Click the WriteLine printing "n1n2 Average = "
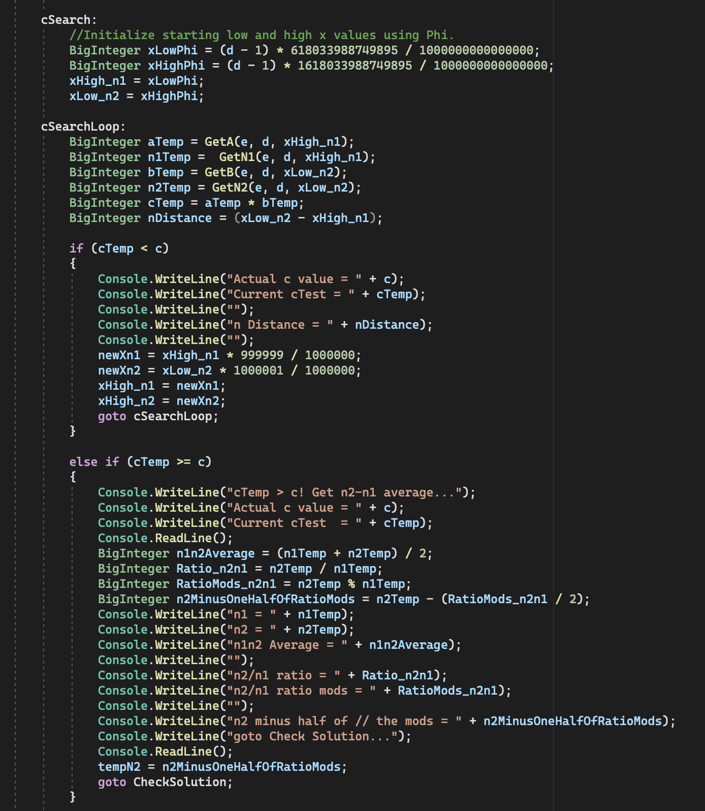This screenshot has width=705, height=811. pyautogui.click(x=279, y=645)
